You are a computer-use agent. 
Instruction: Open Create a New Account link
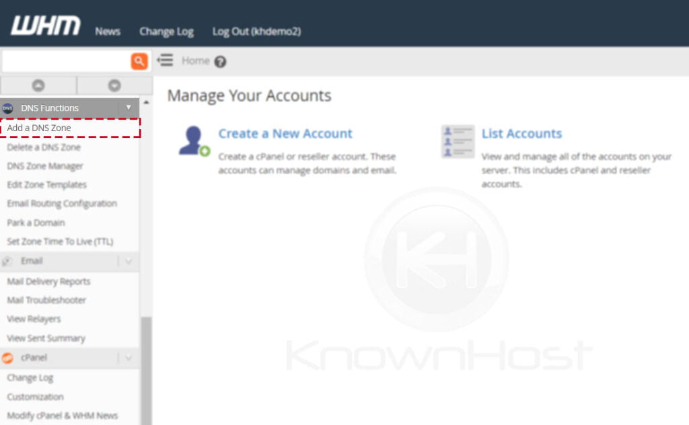285,133
